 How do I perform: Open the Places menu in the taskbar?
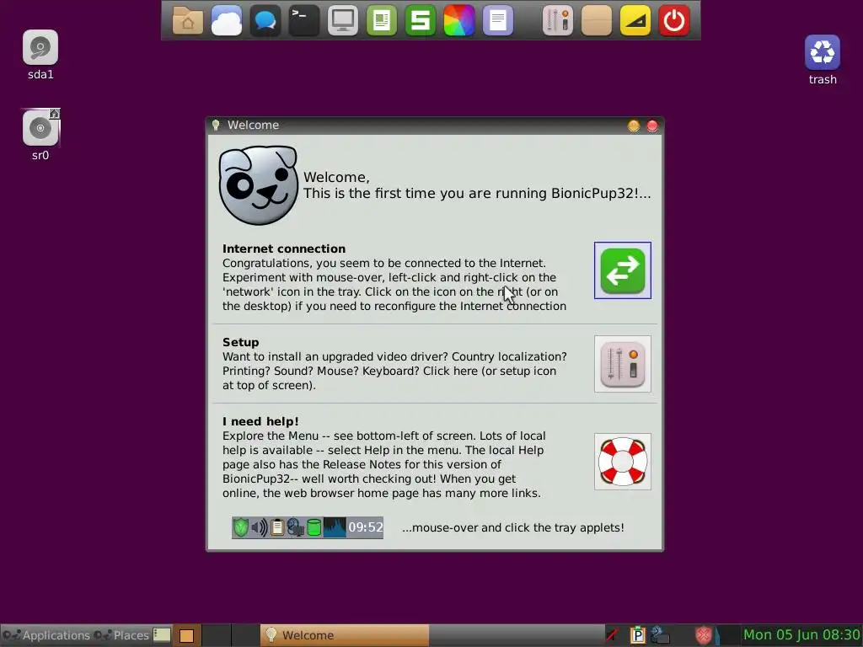click(121, 635)
